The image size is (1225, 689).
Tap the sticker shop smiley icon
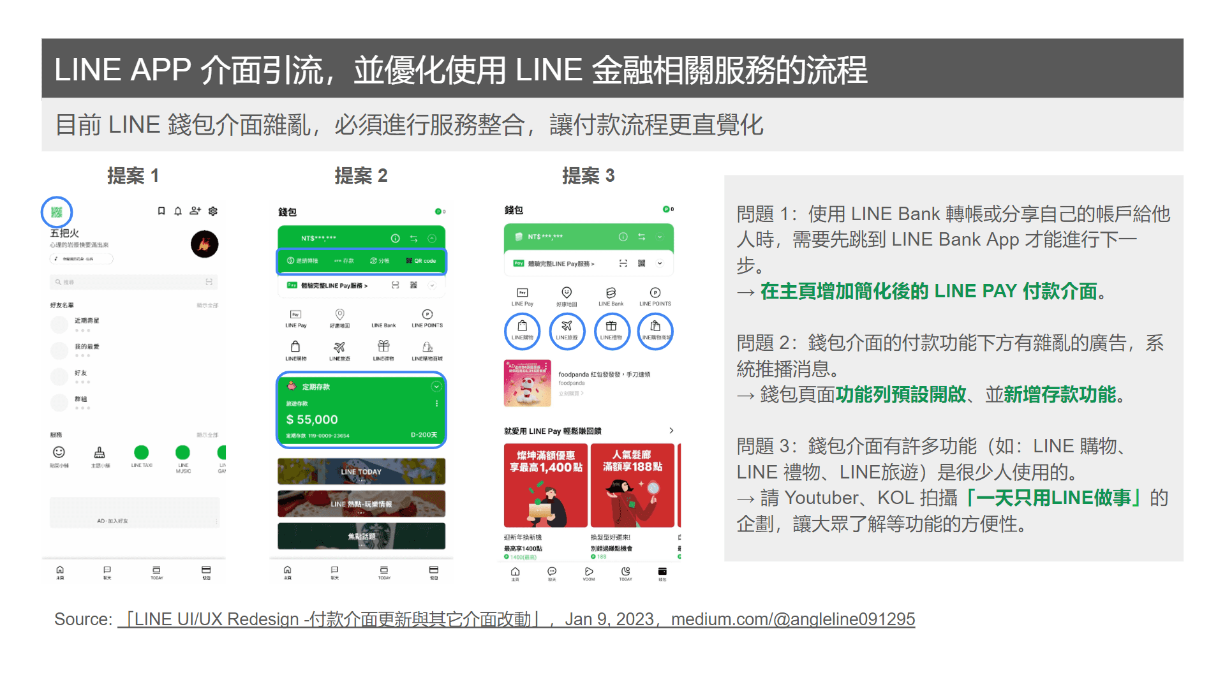point(59,452)
